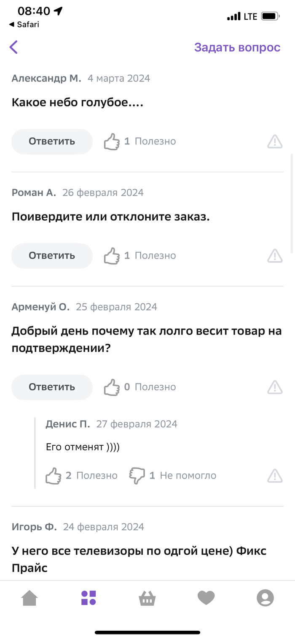This screenshot has height=640, width=295.
Task: Mark Арменуй О.'s question as Полезно
Action: point(112,387)
